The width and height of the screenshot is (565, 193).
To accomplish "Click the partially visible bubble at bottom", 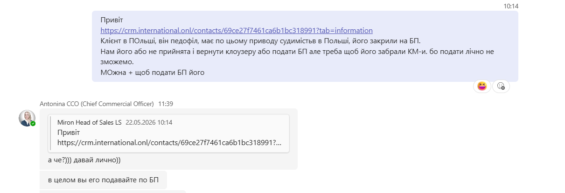I will point(113,192).
